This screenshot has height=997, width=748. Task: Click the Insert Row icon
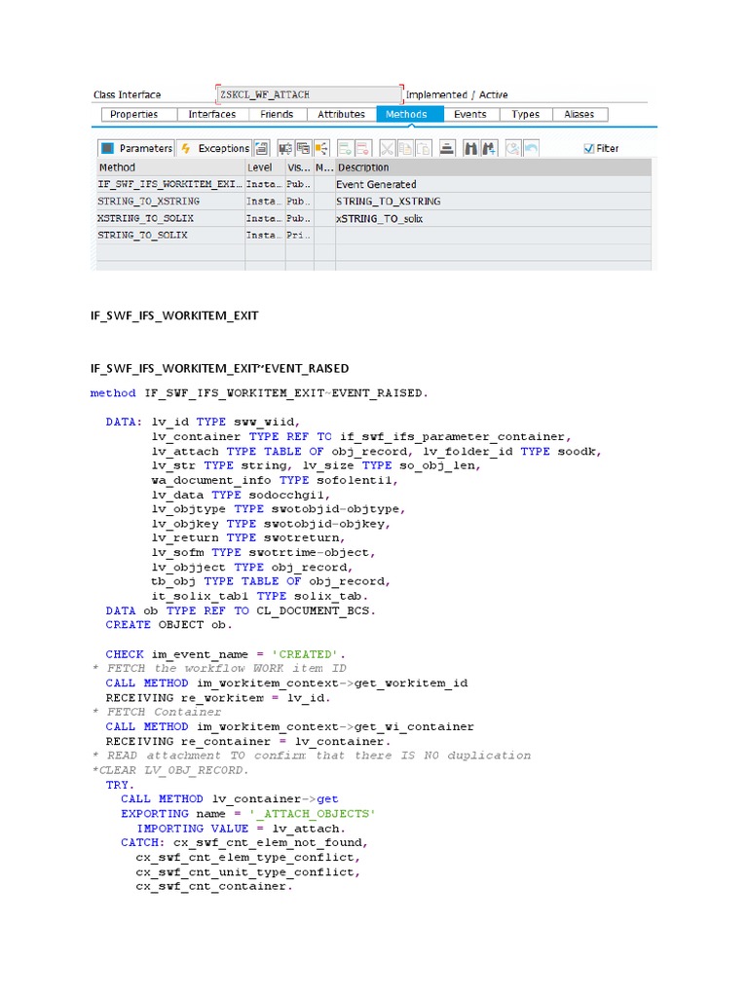click(x=345, y=148)
